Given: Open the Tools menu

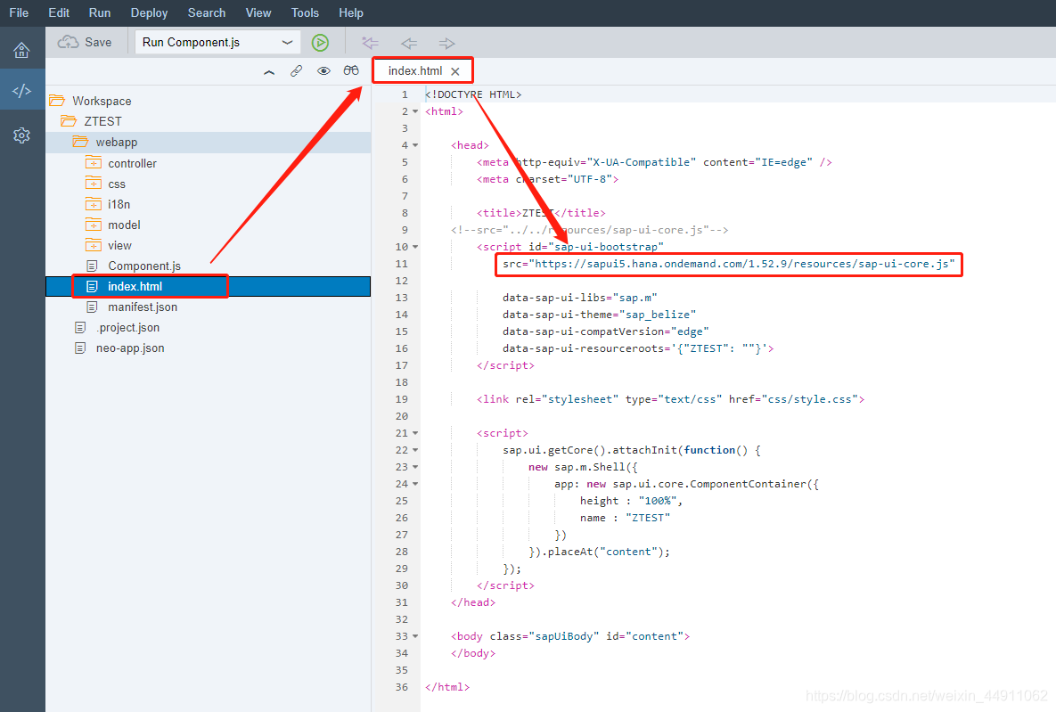Looking at the screenshot, I should [x=305, y=12].
